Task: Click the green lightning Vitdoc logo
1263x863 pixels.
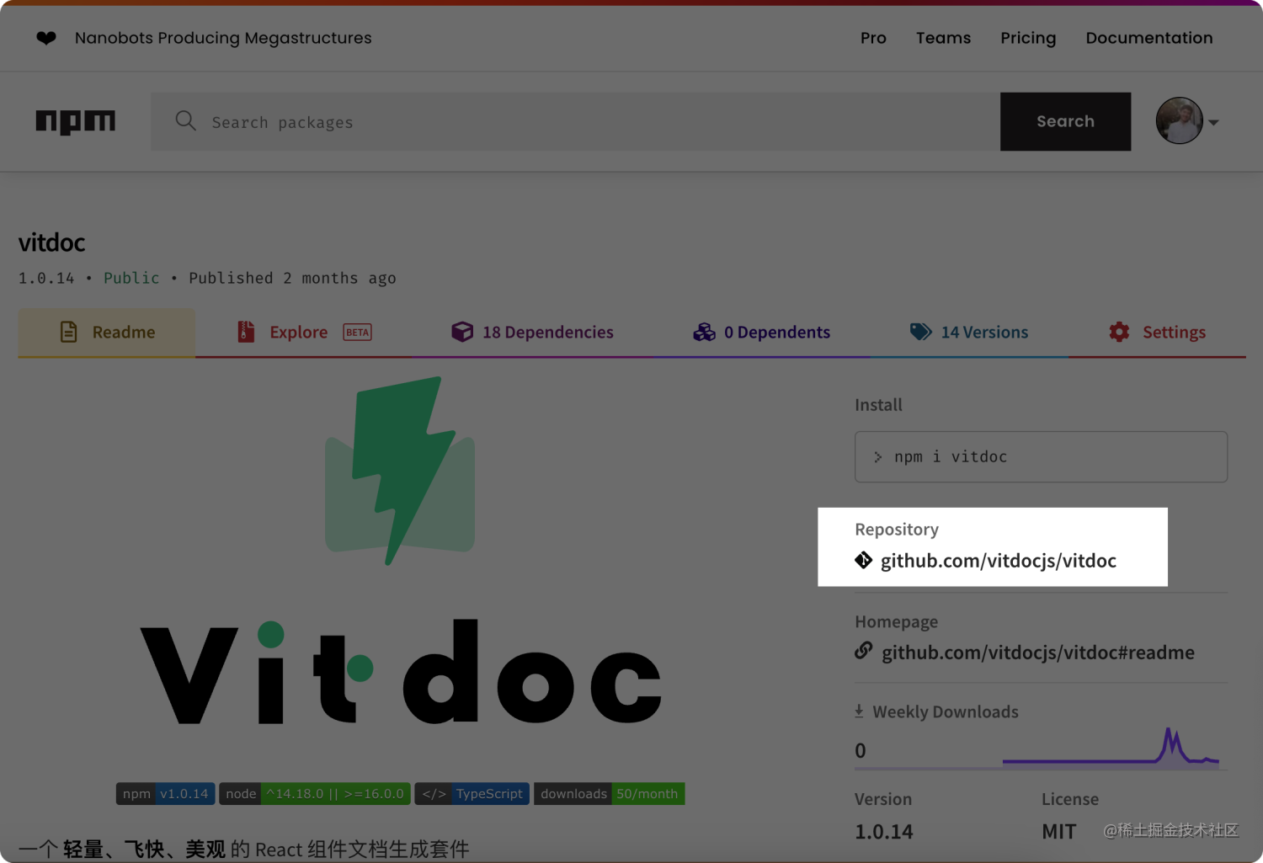Action: 400,471
